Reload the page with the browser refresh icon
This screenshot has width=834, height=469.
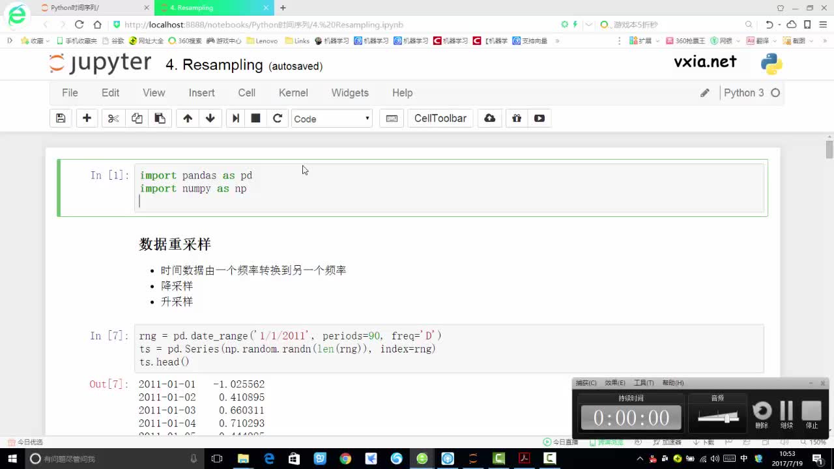79,24
